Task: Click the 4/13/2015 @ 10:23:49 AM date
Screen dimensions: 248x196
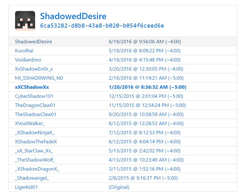Action: coord(146,160)
